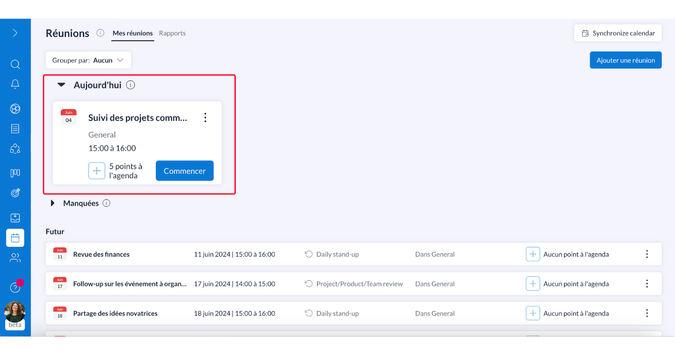Click Dans General in Revue des finances row
The image size is (675, 355).
pos(435,254)
